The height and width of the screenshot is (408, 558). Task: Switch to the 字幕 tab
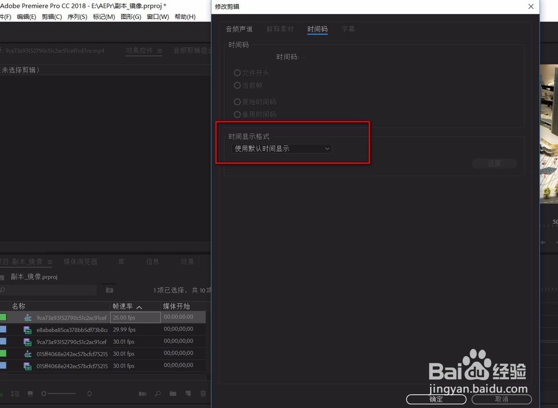[348, 29]
